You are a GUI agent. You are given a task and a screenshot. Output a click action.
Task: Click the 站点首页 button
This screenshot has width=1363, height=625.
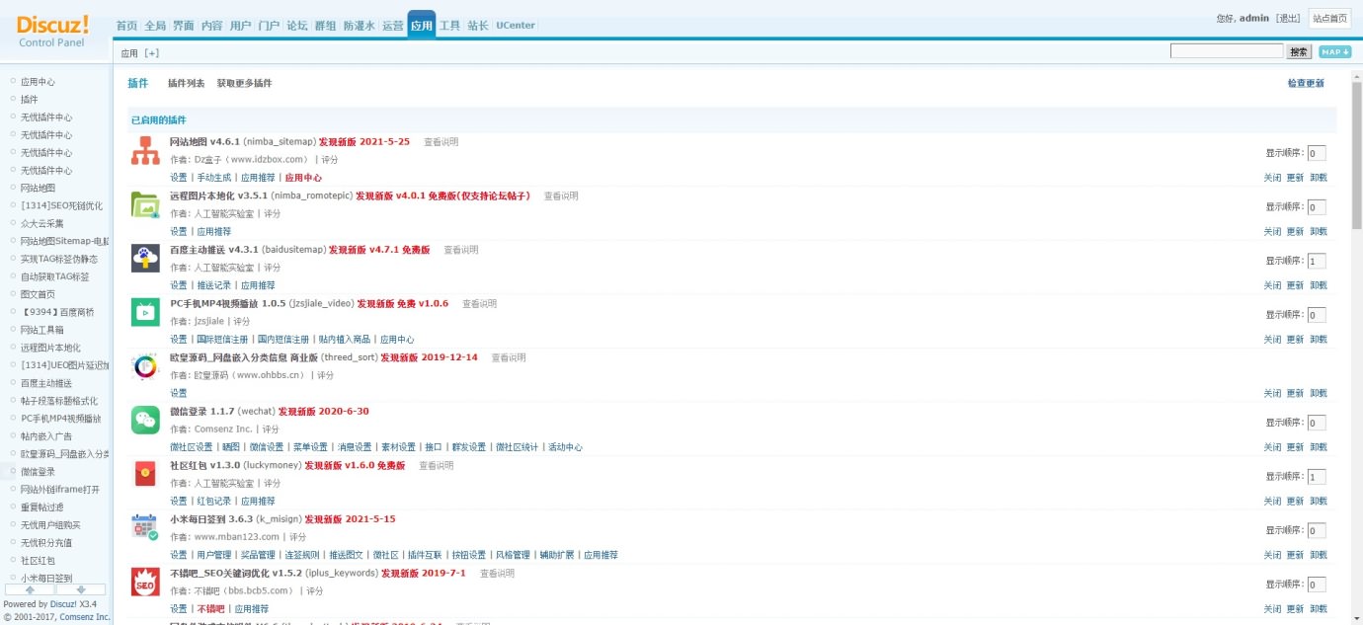click(x=1330, y=18)
